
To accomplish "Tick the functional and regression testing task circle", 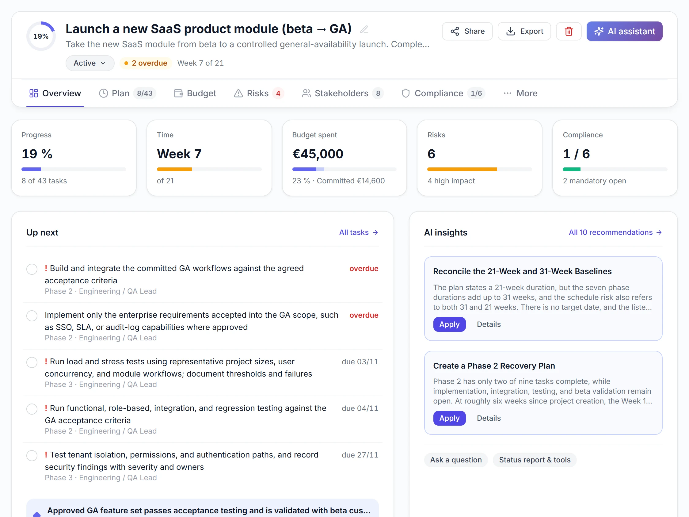I will pyautogui.click(x=32, y=409).
